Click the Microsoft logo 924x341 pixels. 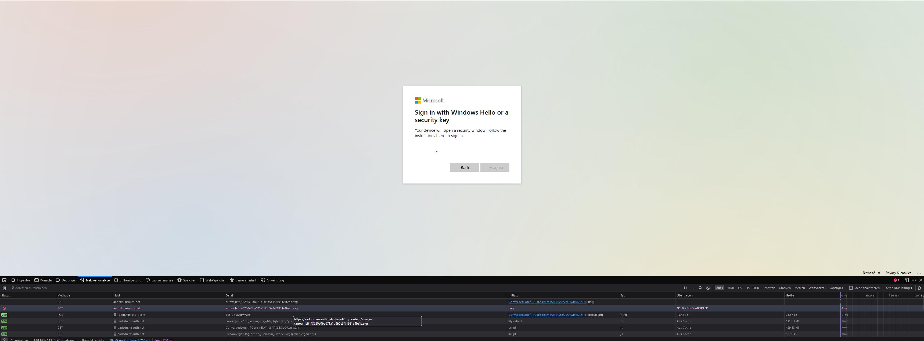429,101
